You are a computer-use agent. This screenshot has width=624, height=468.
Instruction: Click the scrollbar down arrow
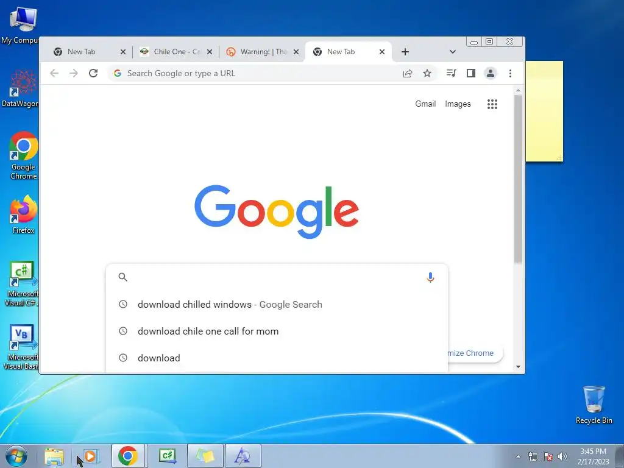518,366
